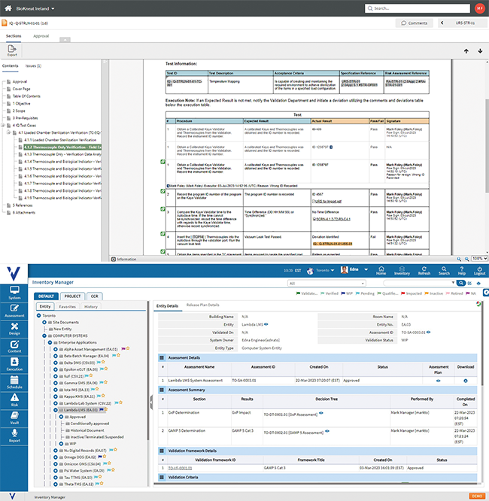Collapse the Enterprise Applications node
Viewport: 489px width, 501px height.
coord(50,342)
